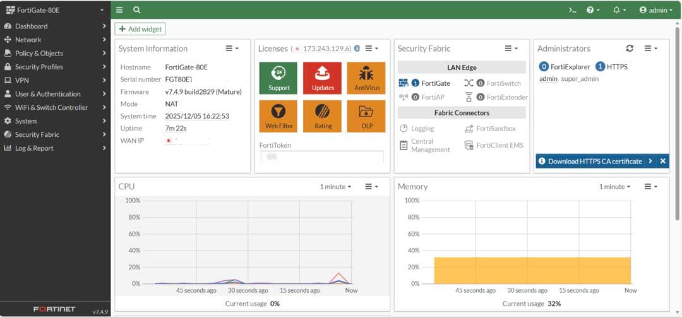This screenshot has width=682, height=318.
Task: Expand the Policy & Objects menu
Action: pos(55,53)
